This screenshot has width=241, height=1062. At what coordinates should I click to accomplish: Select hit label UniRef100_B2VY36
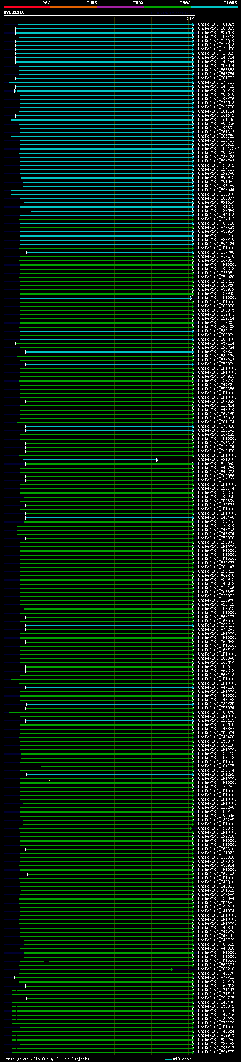tap(216, 521)
